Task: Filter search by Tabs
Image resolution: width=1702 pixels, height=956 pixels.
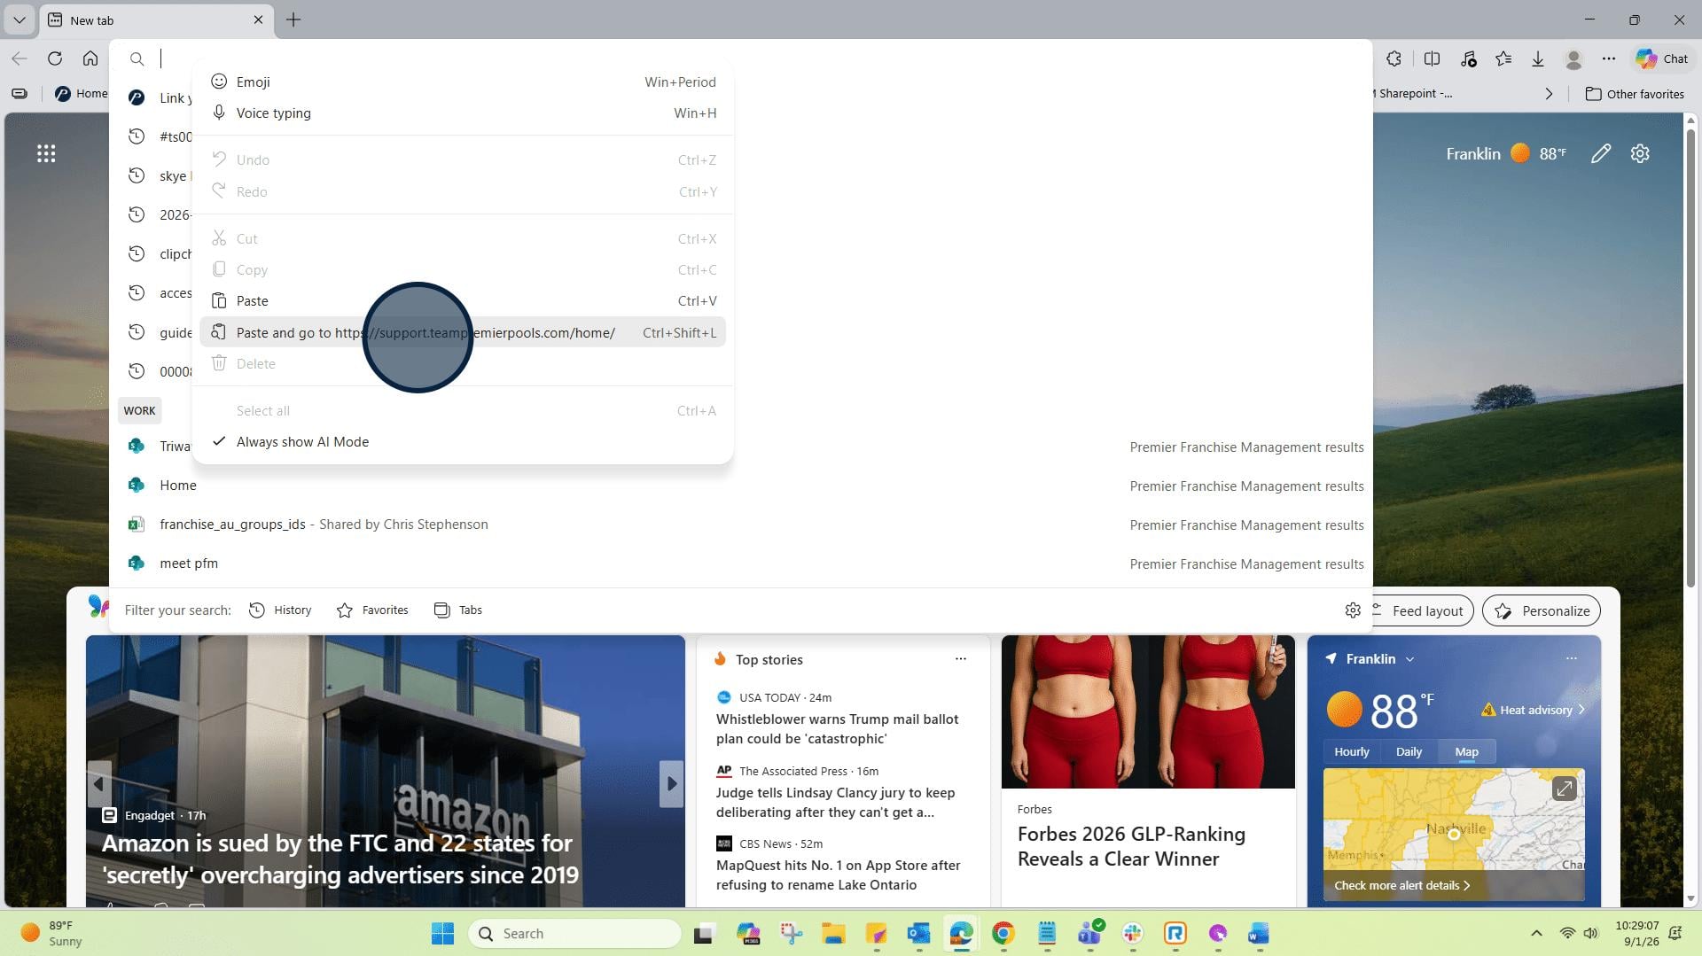Action: pos(458,610)
